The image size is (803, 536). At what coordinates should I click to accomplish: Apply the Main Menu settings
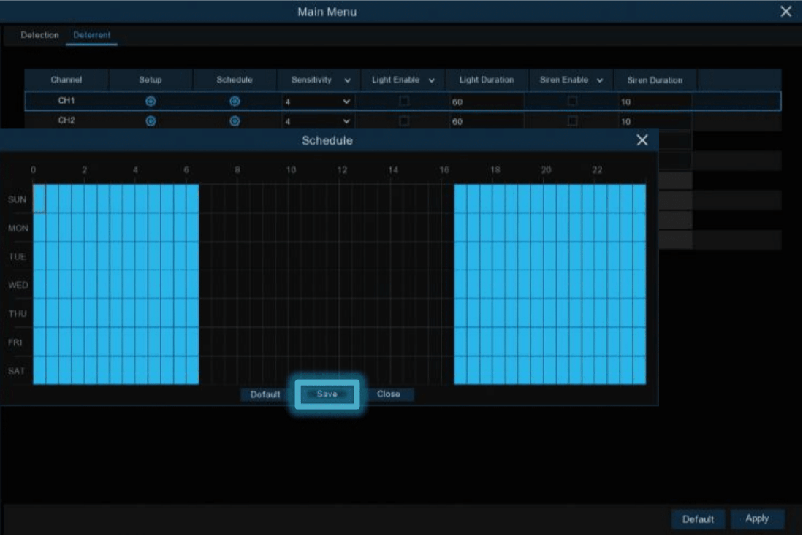point(757,518)
